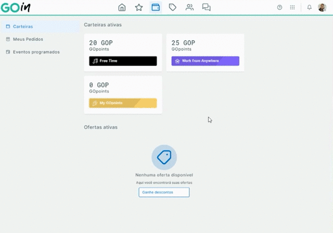Open the Home icon in top navigation
The width and height of the screenshot is (333, 233).
(122, 7)
